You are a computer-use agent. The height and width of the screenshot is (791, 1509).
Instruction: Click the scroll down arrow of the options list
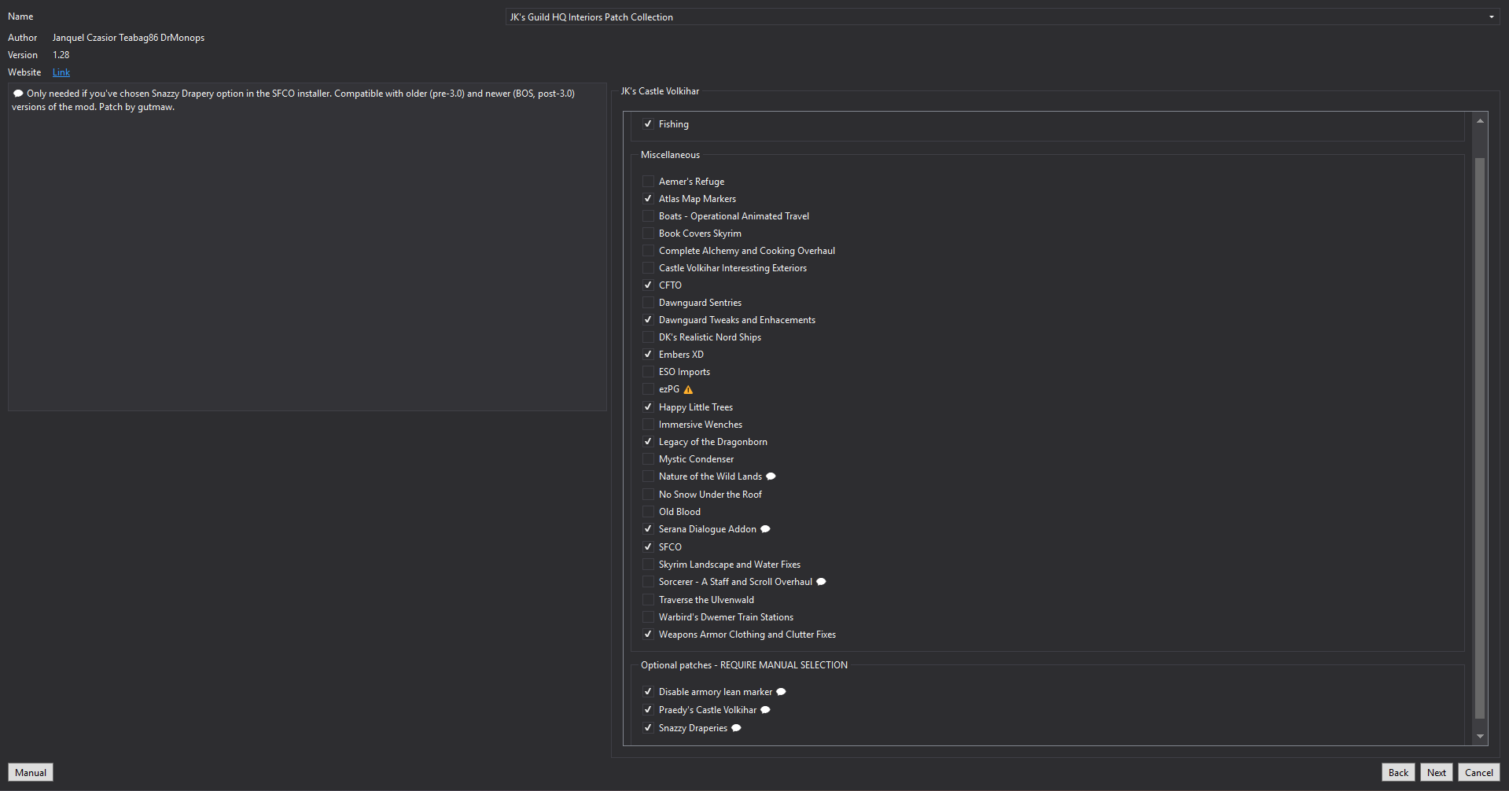coord(1480,737)
